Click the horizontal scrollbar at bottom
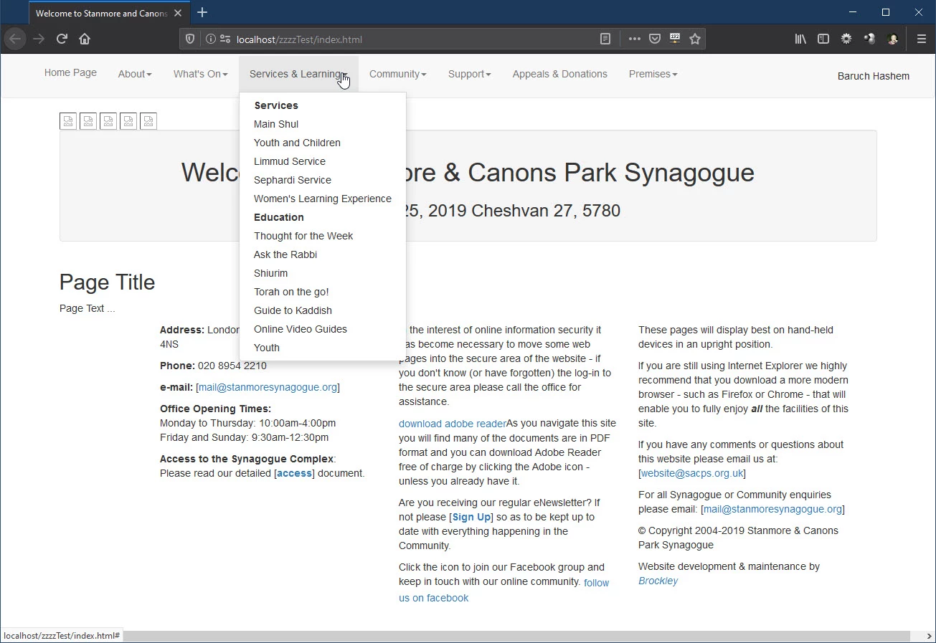This screenshot has width=936, height=643. (x=516, y=637)
